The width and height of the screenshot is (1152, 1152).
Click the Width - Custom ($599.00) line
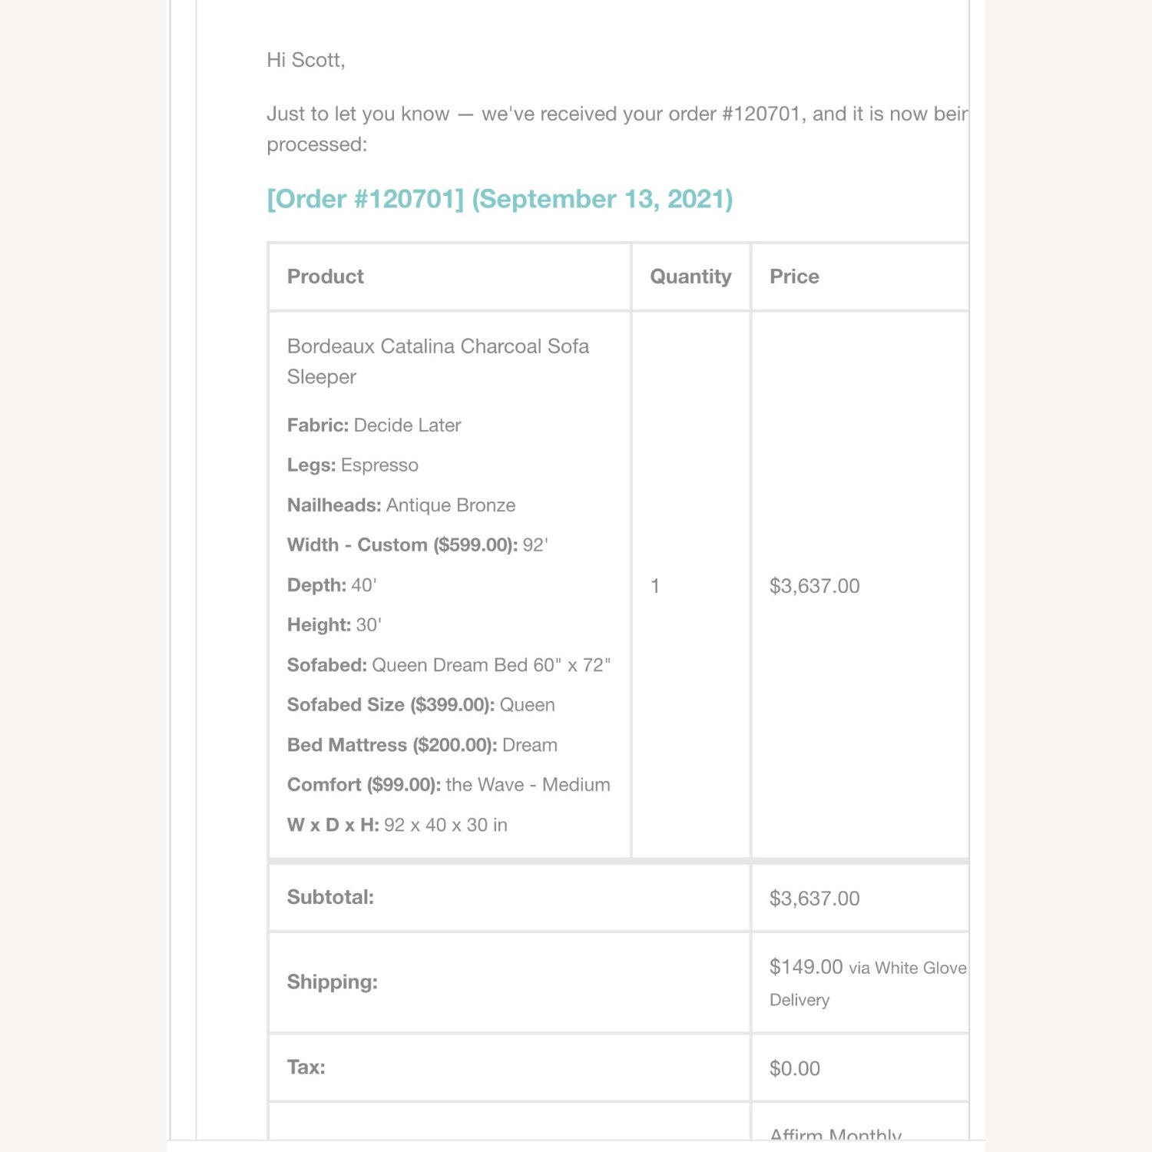tap(417, 545)
